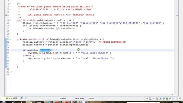Click window icon beside the yellow pencil icon
The width and height of the screenshot is (183, 103).
177,98
